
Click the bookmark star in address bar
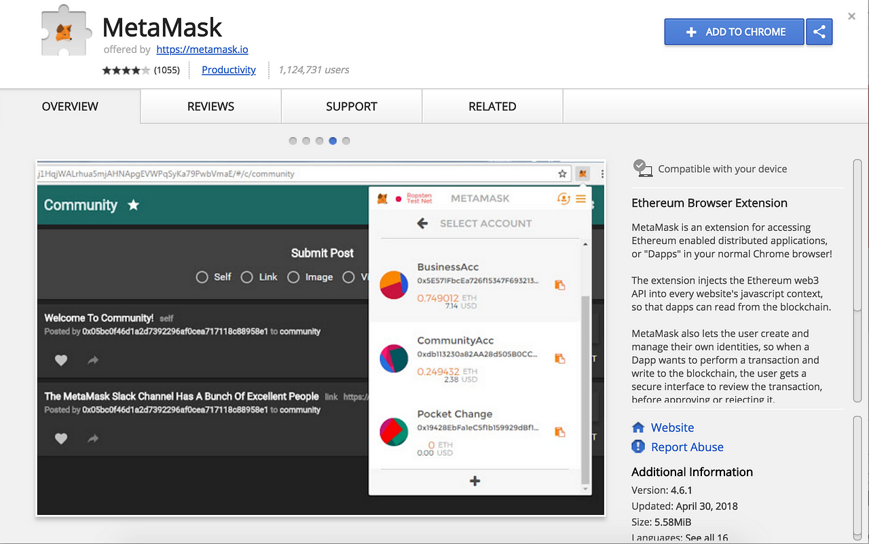[x=562, y=174]
